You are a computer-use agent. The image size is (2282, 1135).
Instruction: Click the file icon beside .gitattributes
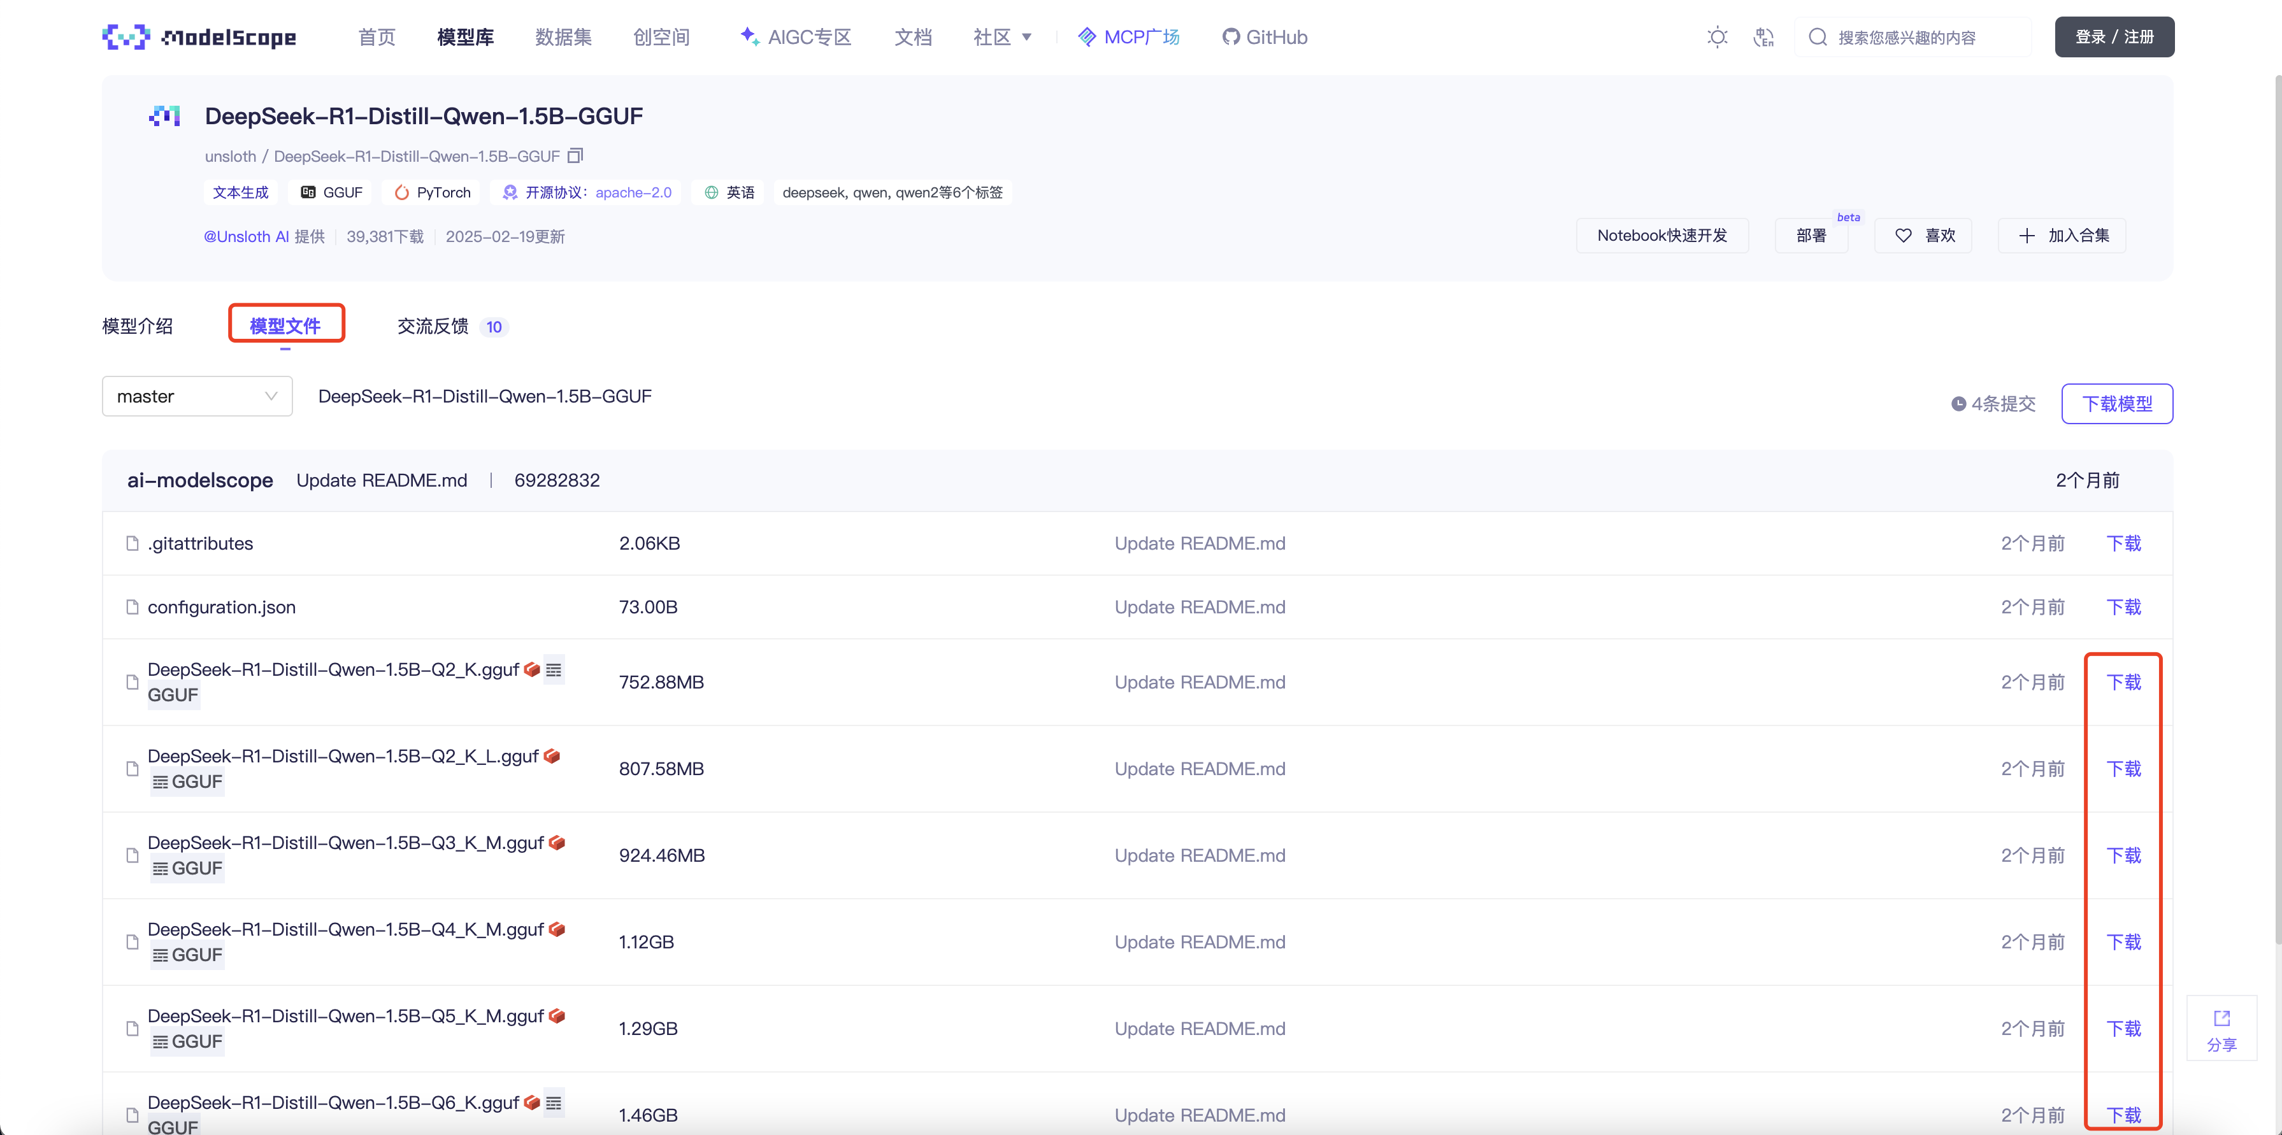tap(132, 543)
